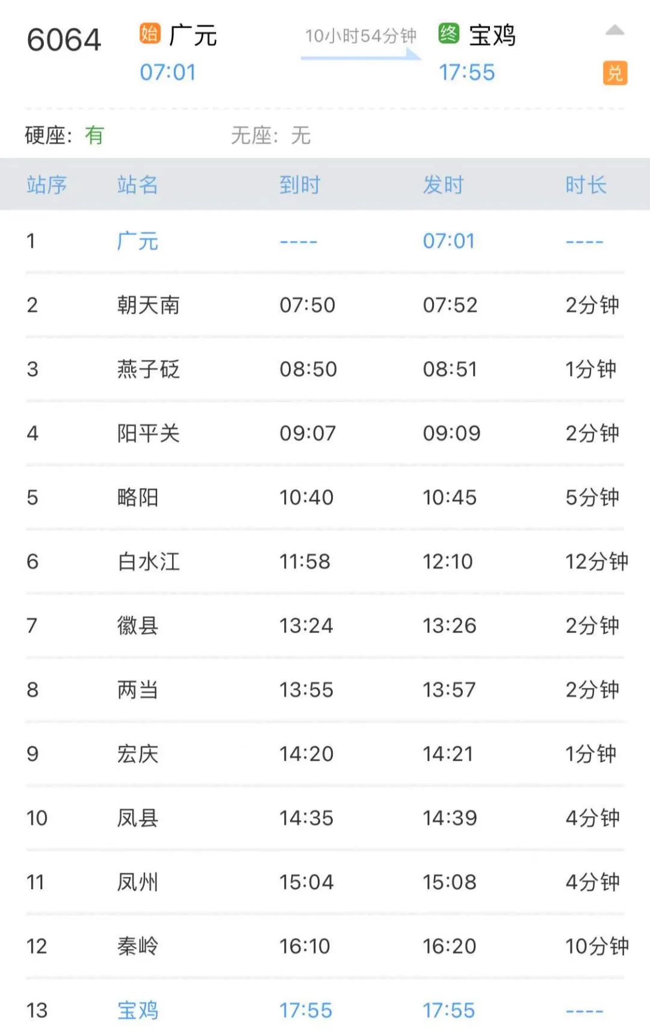Select the 白水江 station row
The width and height of the screenshot is (650, 1034).
click(x=148, y=562)
